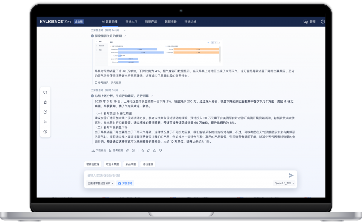Screen dimensions: 362x222
Task: Switch chart panel to table view
Action: (212, 43)
